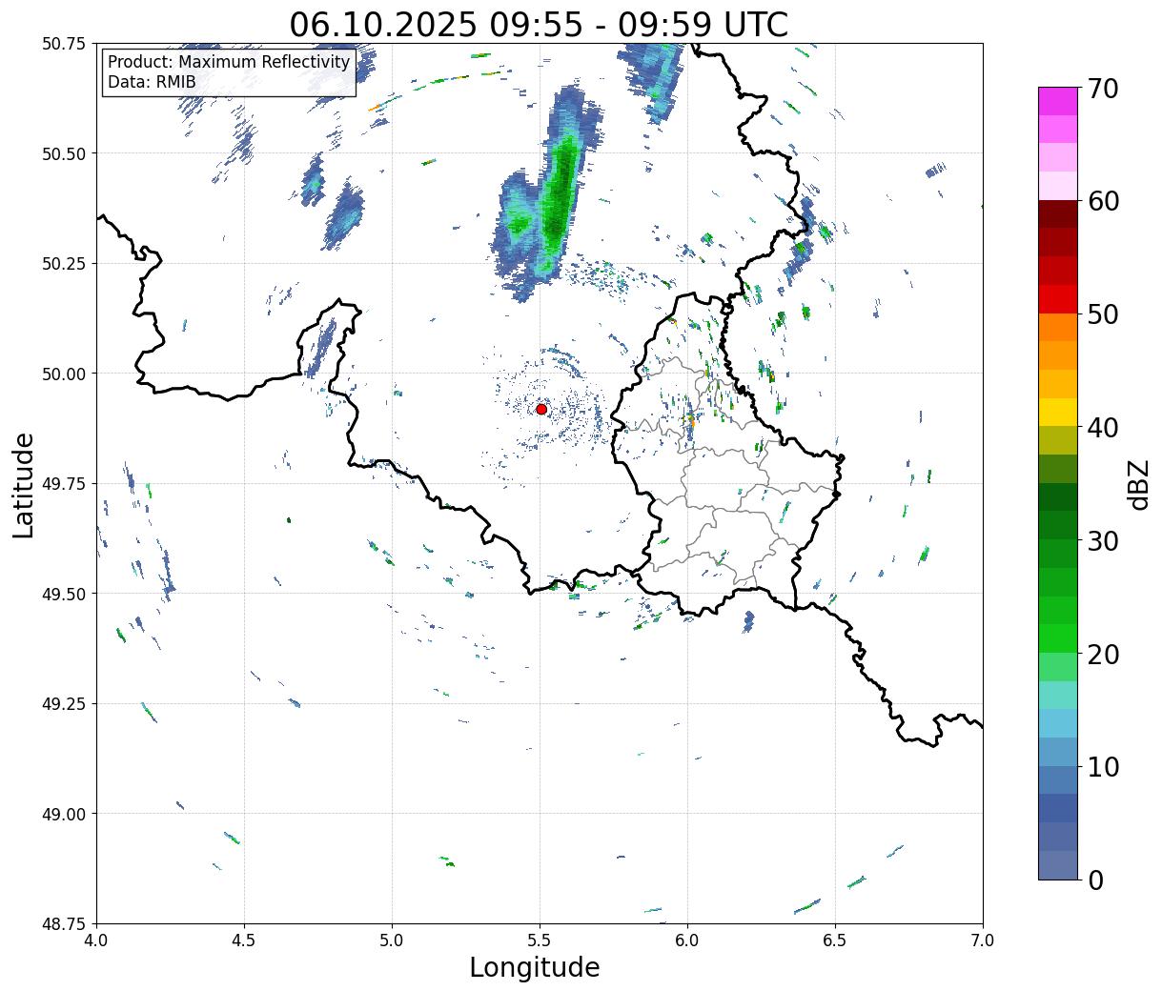The width and height of the screenshot is (1162, 991).
Task: Click the 50.75 latitude tick label
Action: pyautogui.click(x=64, y=44)
